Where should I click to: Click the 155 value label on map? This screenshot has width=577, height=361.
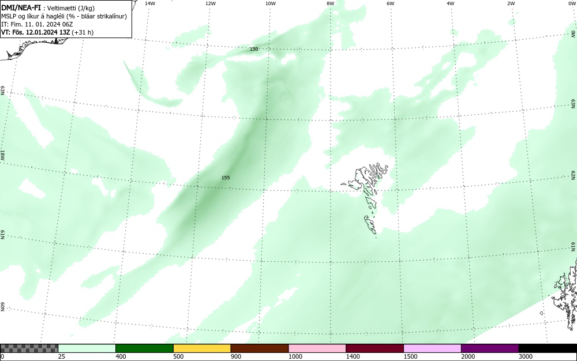pyautogui.click(x=226, y=178)
